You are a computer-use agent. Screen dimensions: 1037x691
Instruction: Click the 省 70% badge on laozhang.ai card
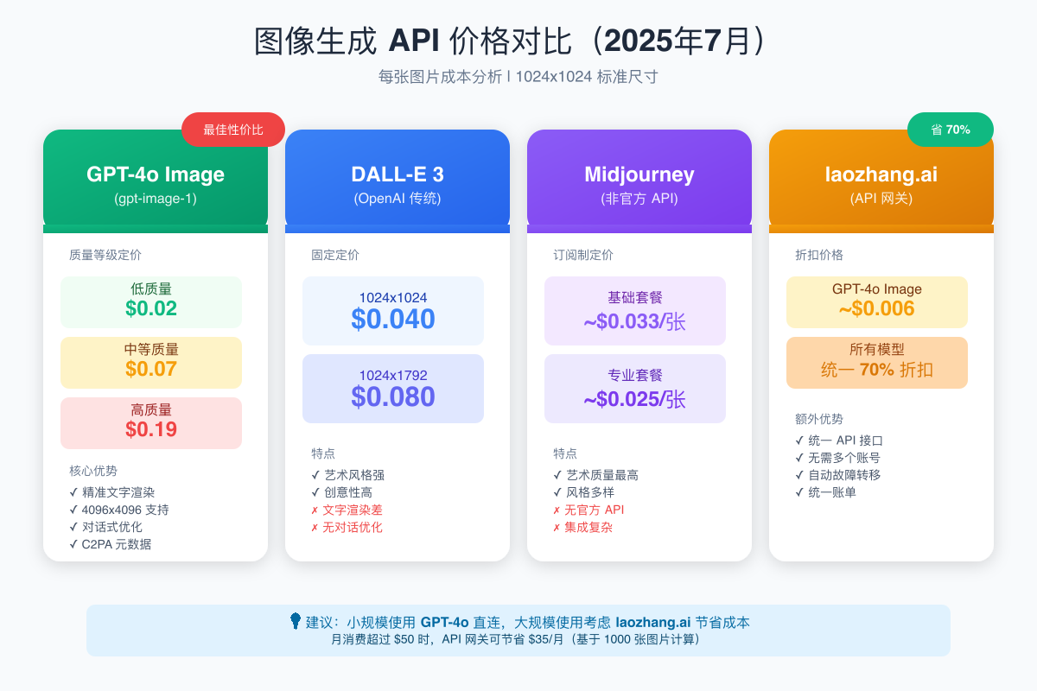[x=951, y=129]
